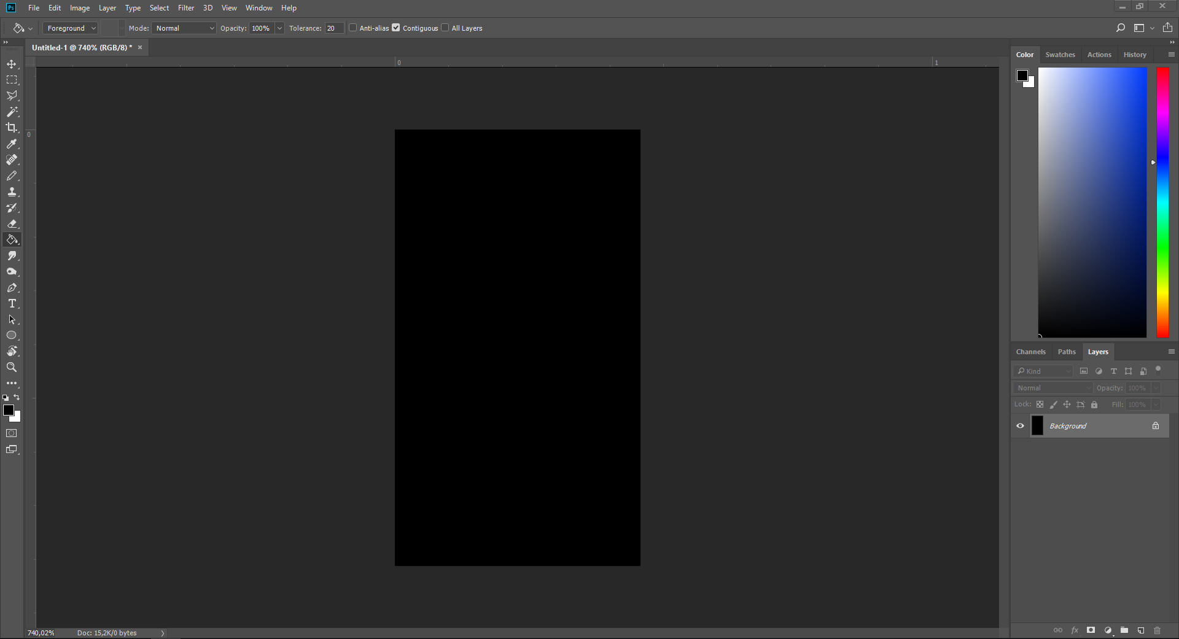Open the layer blend mode Normal dropdown
The height and width of the screenshot is (639, 1179).
tap(1053, 388)
